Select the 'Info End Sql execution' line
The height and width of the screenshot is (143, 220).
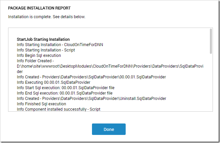click(65, 93)
